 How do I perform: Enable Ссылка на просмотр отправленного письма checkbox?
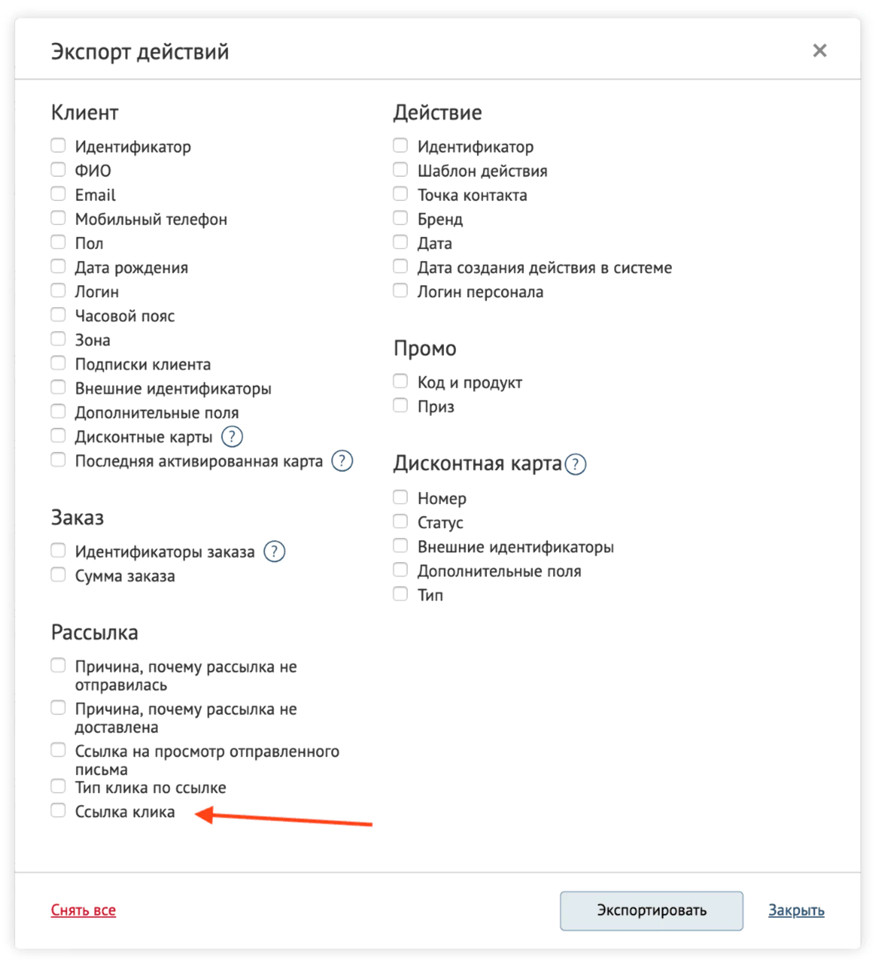(x=58, y=750)
